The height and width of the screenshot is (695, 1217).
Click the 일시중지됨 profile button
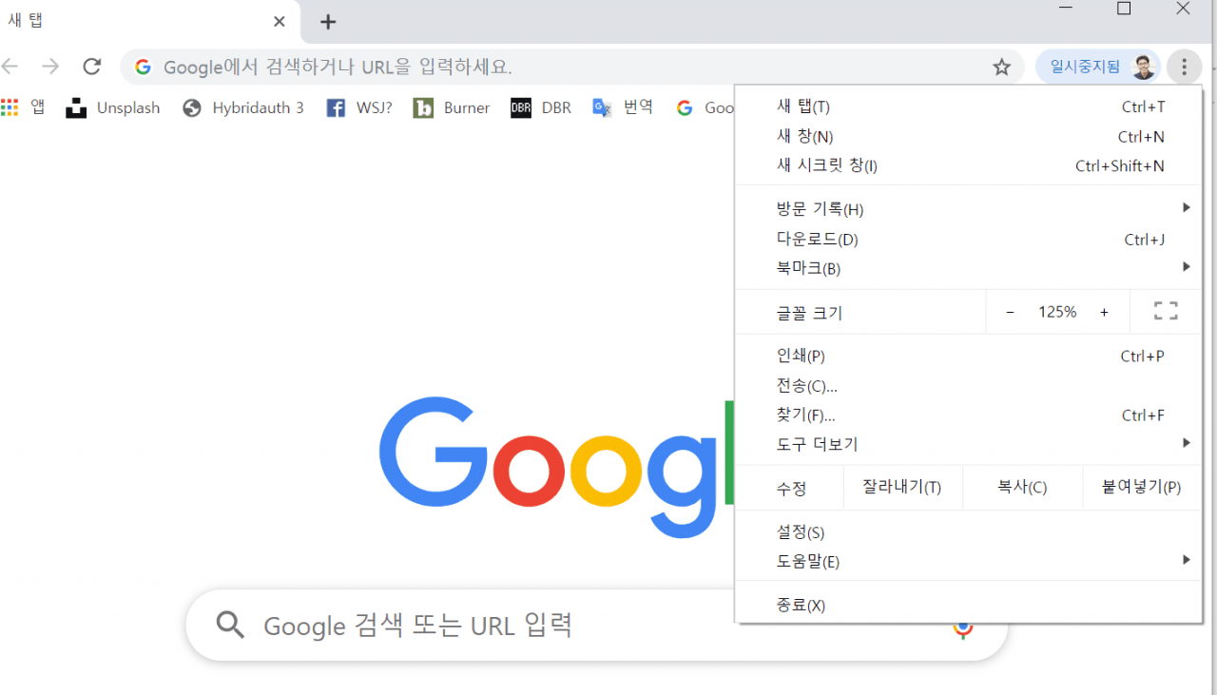pos(1097,67)
